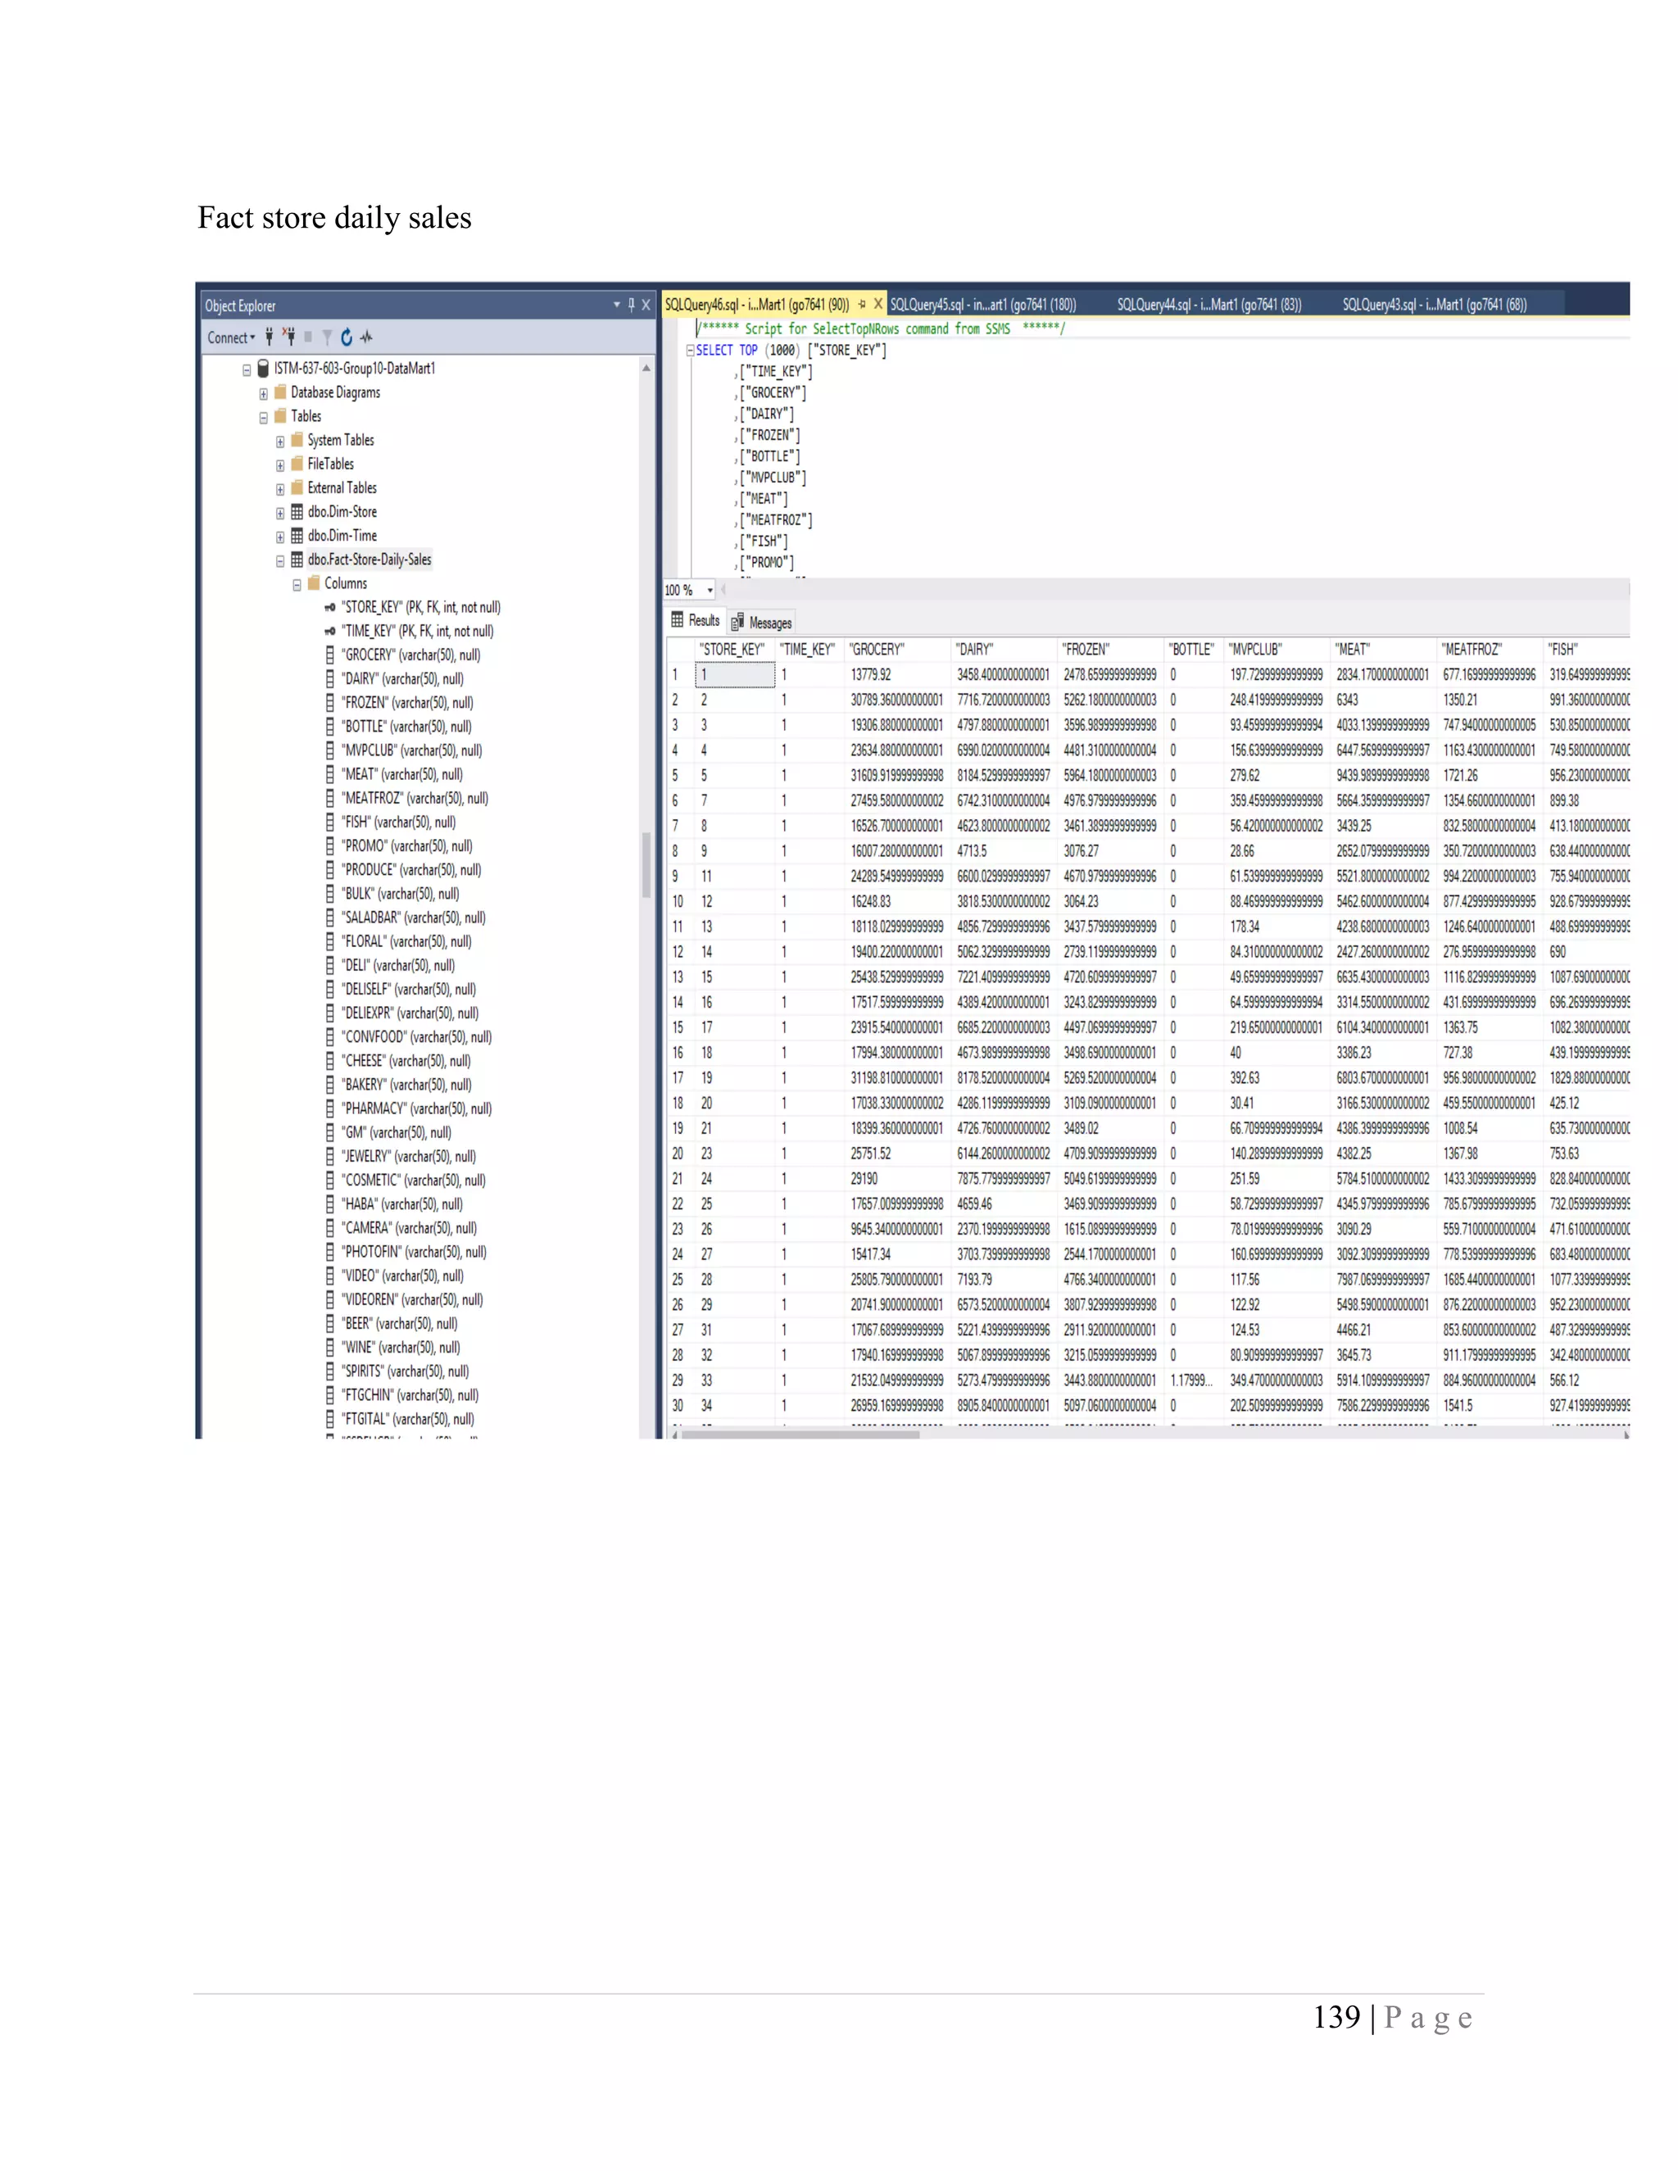Screen dimensions: 1678x2171
Task: Click the Refresh icon in Object Explorer
Action: point(346,337)
